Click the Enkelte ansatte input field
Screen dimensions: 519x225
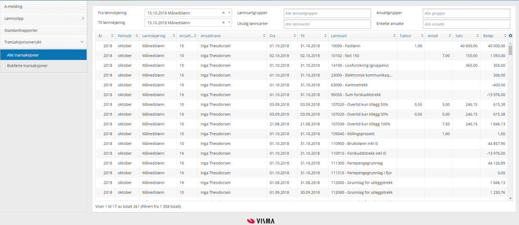(466, 24)
